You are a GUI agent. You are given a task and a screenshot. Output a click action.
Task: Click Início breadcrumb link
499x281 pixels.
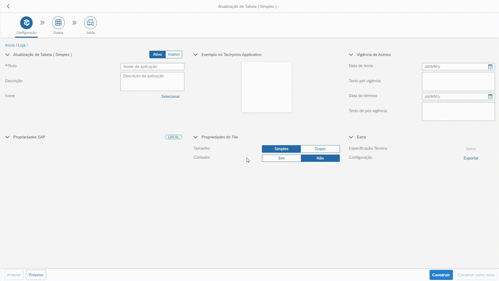pos(10,45)
